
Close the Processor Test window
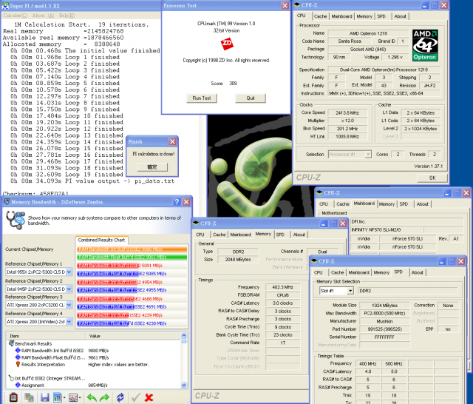point(285,5)
